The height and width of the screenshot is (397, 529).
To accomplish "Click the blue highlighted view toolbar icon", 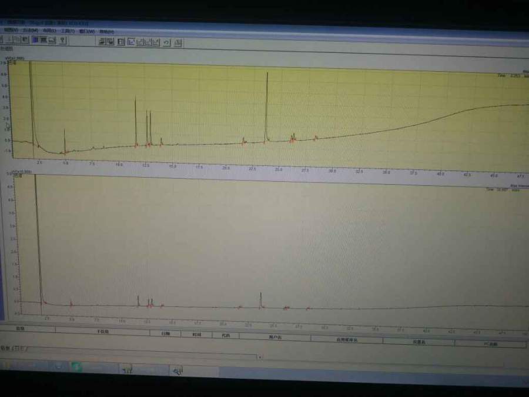I will [35, 40].
